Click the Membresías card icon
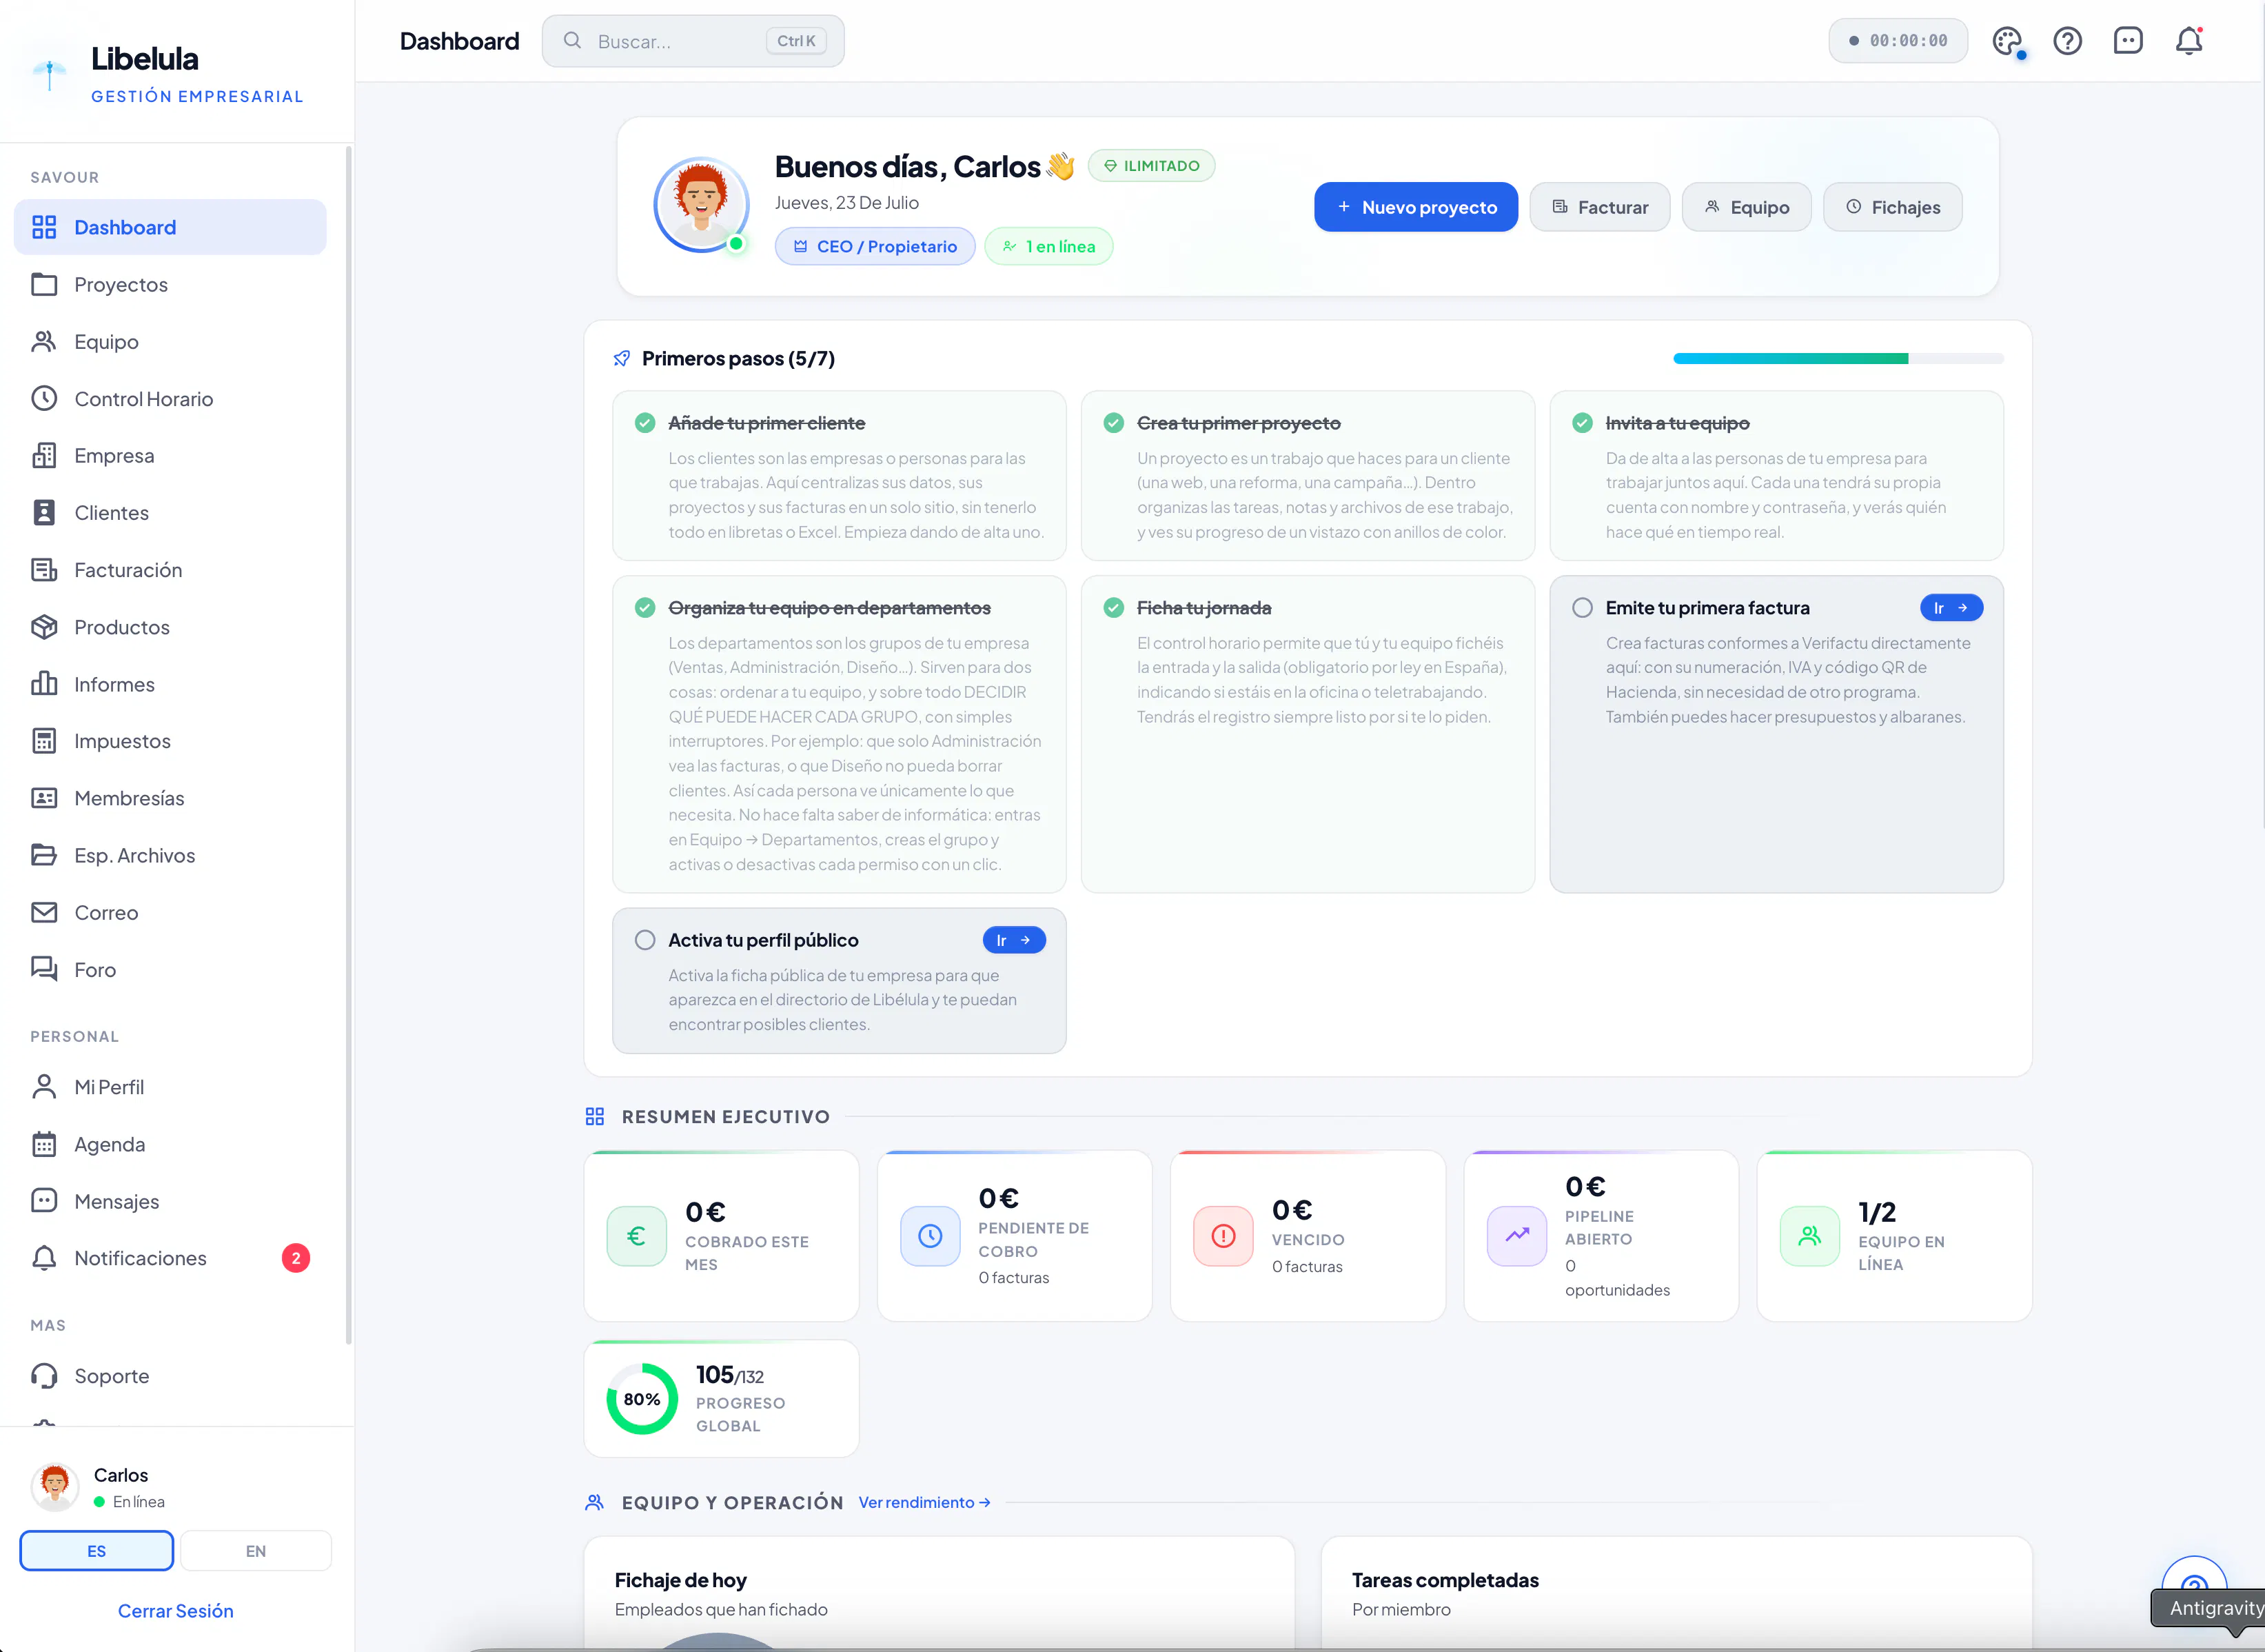Screen dimensions: 2265x1652 tap(44, 798)
